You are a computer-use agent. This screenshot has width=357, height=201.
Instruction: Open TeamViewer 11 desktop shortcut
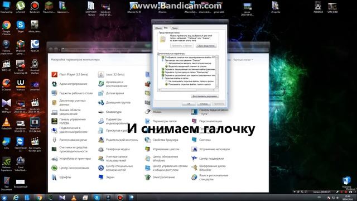pos(21,144)
